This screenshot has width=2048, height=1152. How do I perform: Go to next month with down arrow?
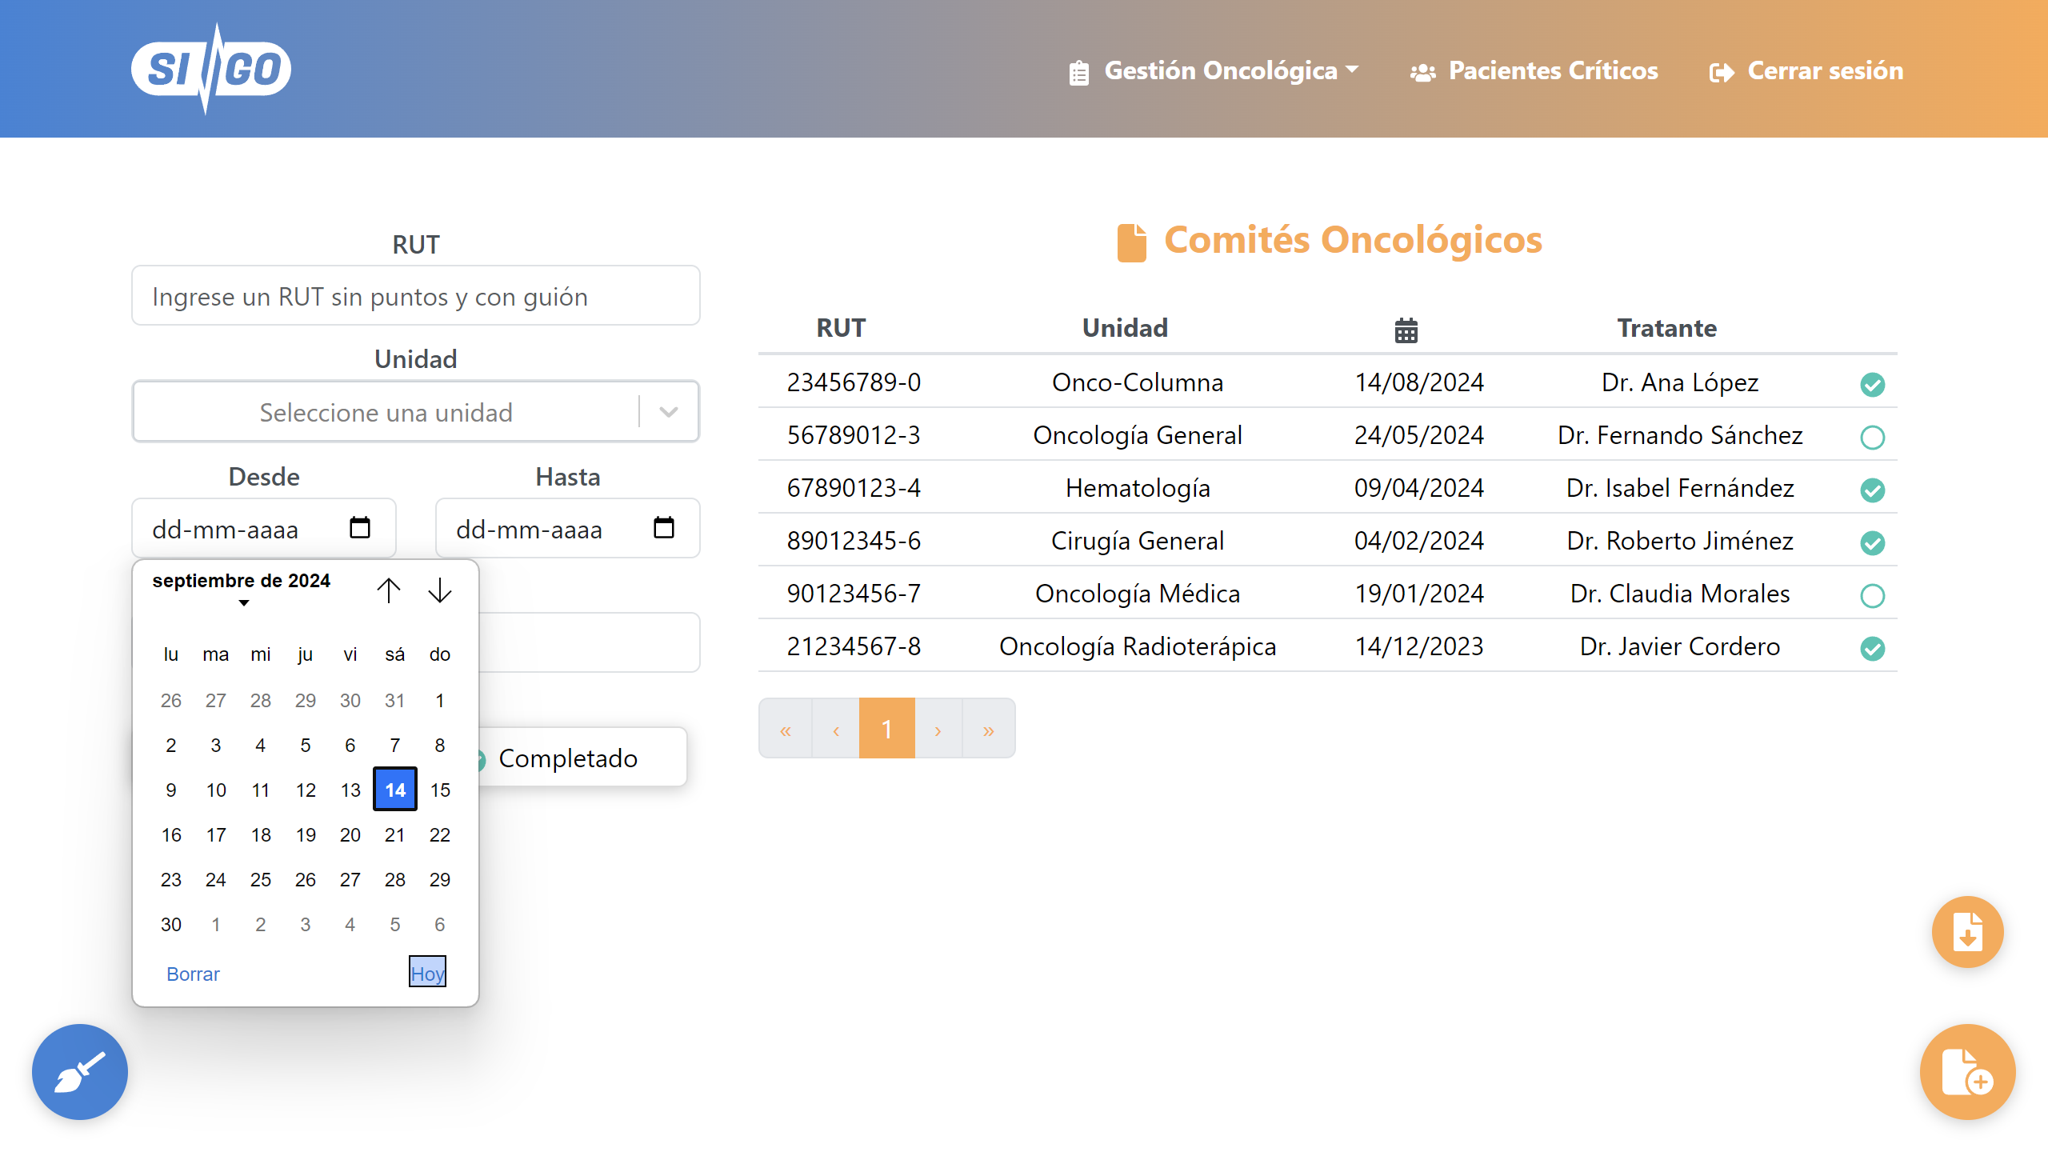click(440, 590)
